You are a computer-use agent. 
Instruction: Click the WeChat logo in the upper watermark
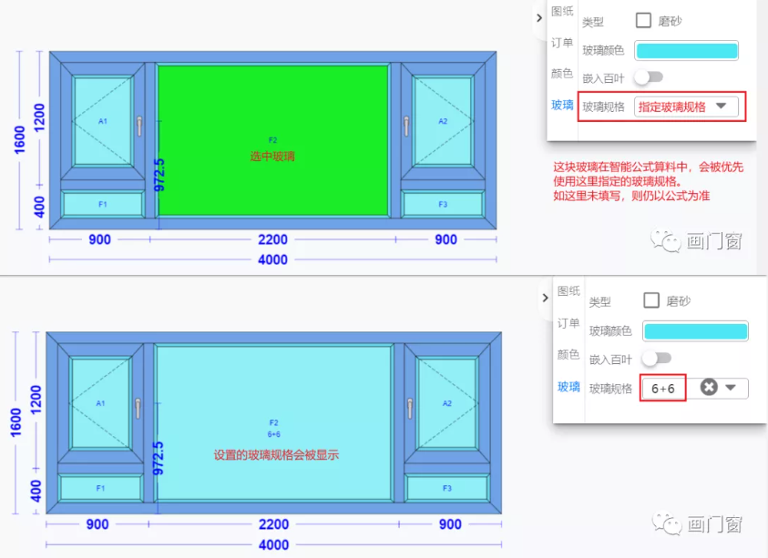tap(663, 240)
